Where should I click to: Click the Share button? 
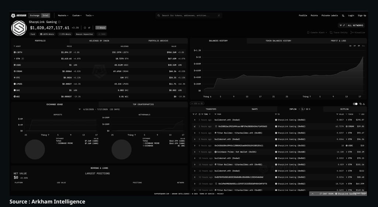[101, 28]
